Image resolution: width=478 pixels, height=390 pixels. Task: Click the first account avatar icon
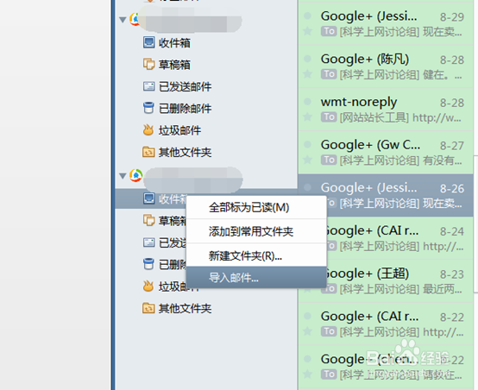[134, 19]
